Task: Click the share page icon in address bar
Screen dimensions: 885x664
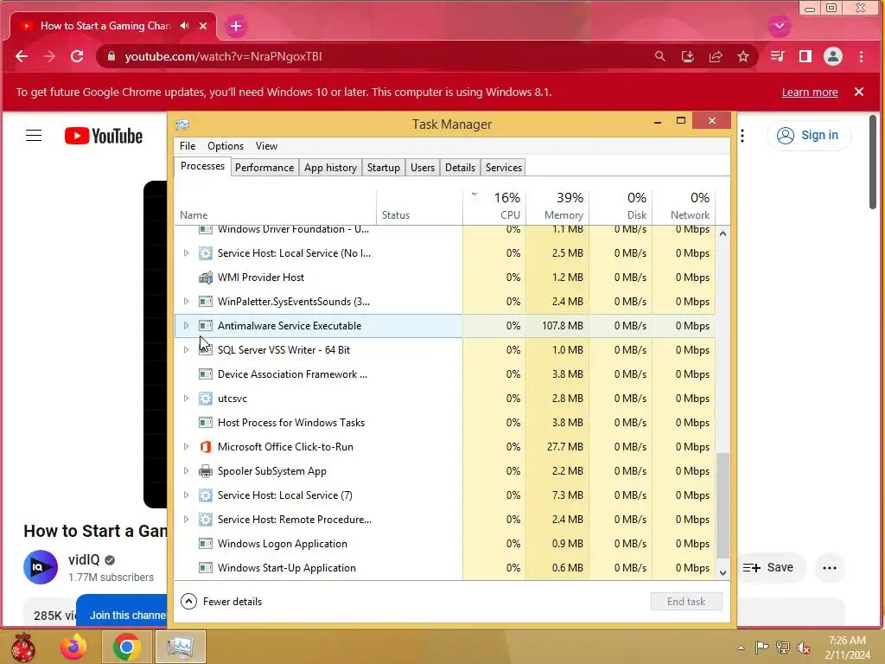Action: (715, 56)
